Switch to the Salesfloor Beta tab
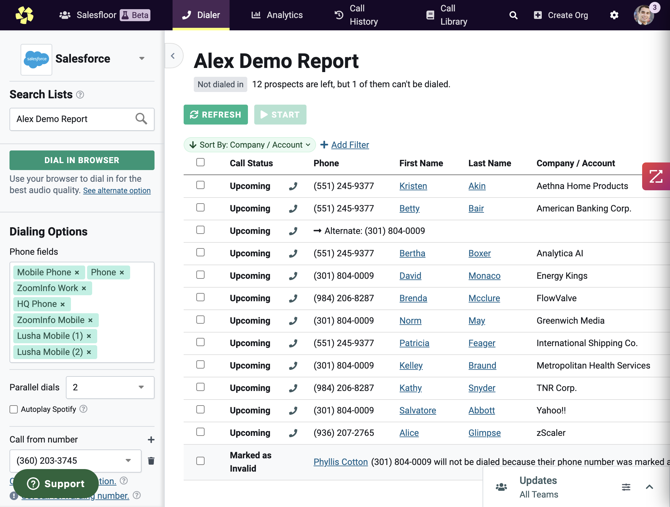The height and width of the screenshot is (507, 670). tap(105, 15)
